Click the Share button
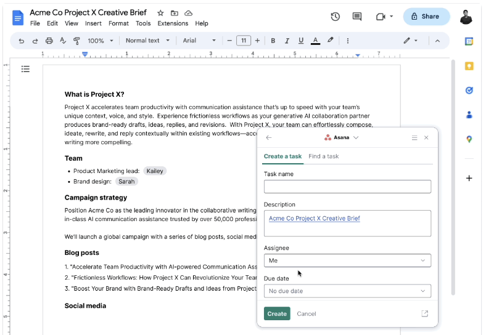486x335 pixels. [x=426, y=17]
